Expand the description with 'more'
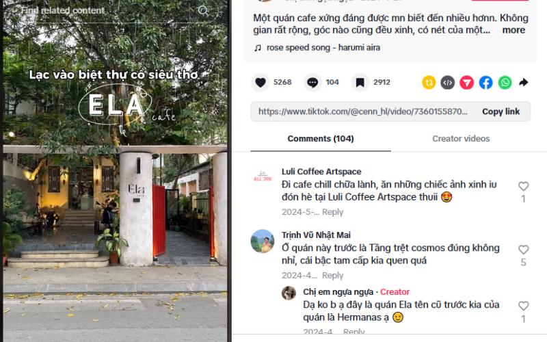The image size is (547, 342). tap(513, 30)
